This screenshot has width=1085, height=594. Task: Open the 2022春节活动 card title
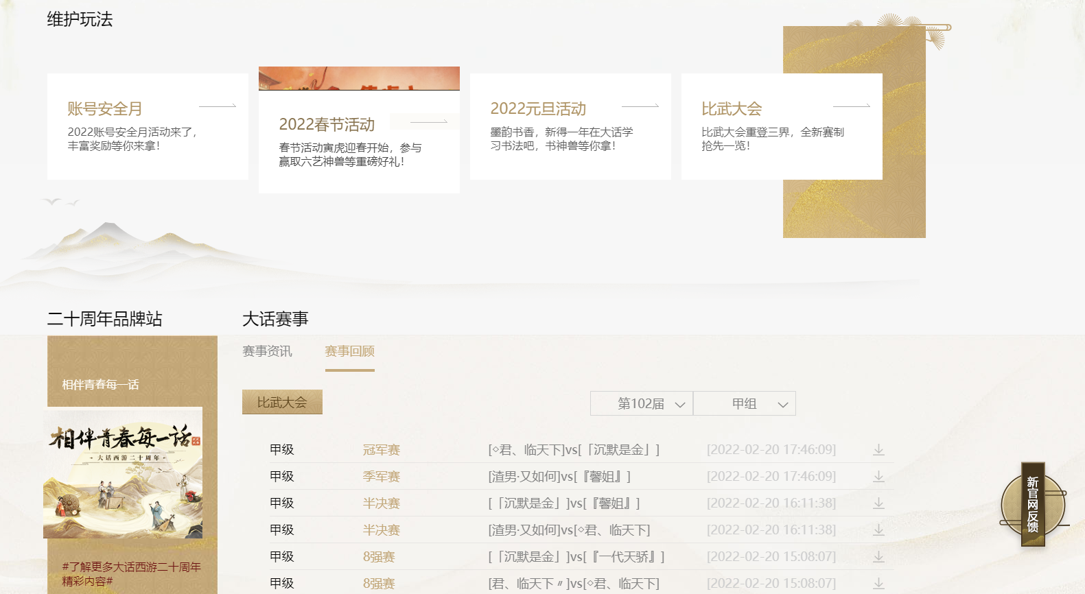click(327, 124)
